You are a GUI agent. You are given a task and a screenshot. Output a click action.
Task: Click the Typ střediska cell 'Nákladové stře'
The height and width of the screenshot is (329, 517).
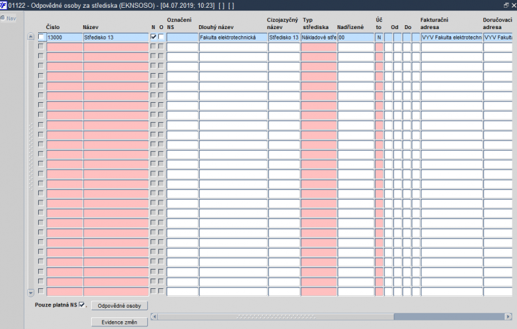pyautogui.click(x=319, y=37)
